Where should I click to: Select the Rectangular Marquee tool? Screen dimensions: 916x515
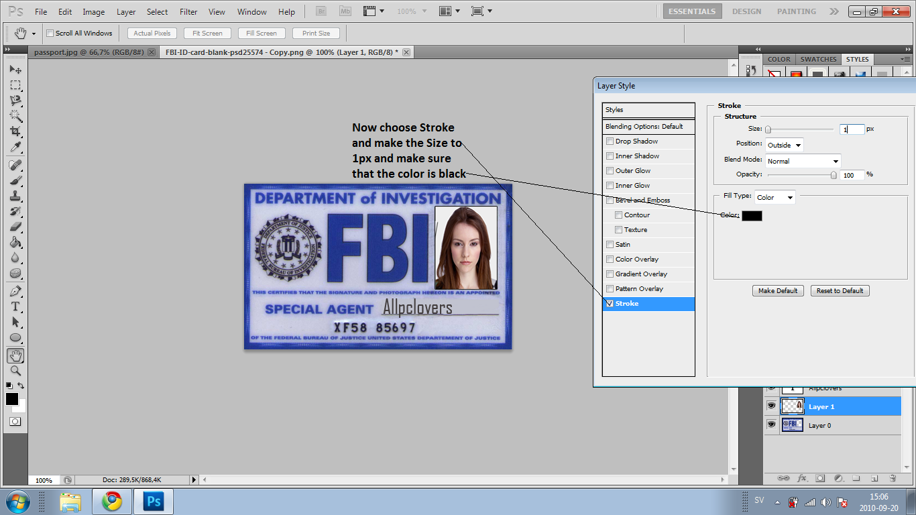pyautogui.click(x=15, y=85)
